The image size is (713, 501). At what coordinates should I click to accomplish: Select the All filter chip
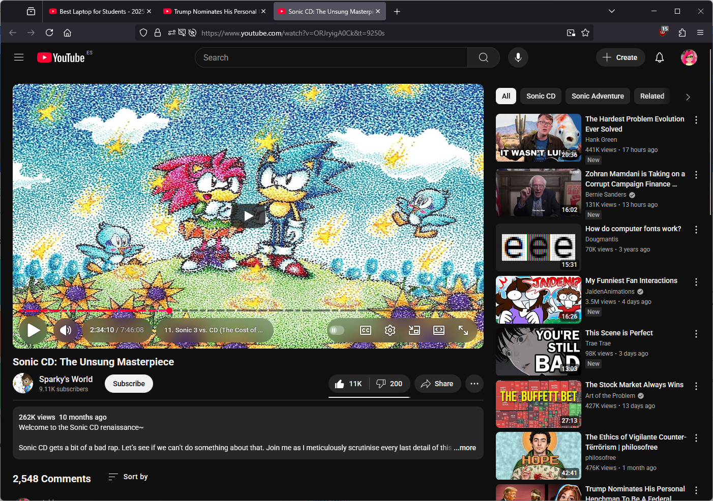tap(506, 96)
